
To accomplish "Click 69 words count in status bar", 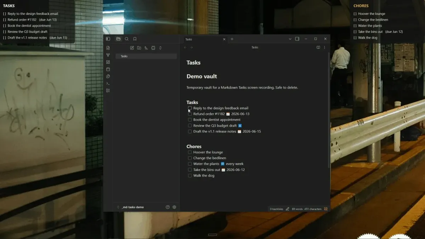I will click(x=297, y=209).
